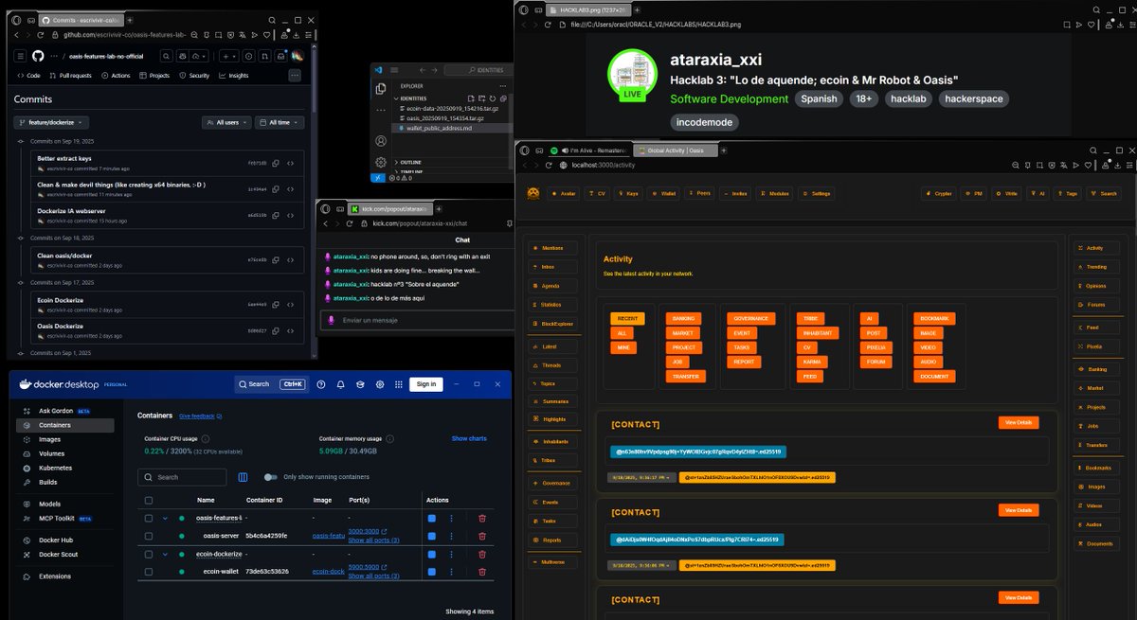This screenshot has height=620, width=1137.
Task: Check the ecoin-wallet container checkbox
Action: pos(149,572)
